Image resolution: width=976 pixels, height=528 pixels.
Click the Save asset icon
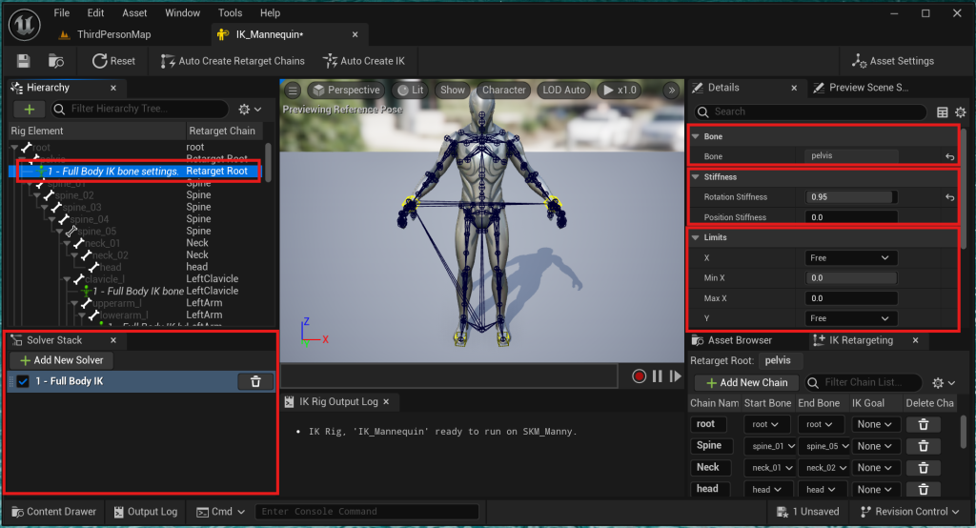tap(24, 60)
